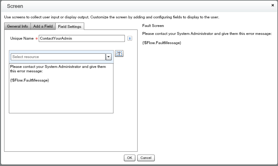Place cursor in display text editor's empty area
Viewport: 278px width, 166px height.
click(61, 98)
